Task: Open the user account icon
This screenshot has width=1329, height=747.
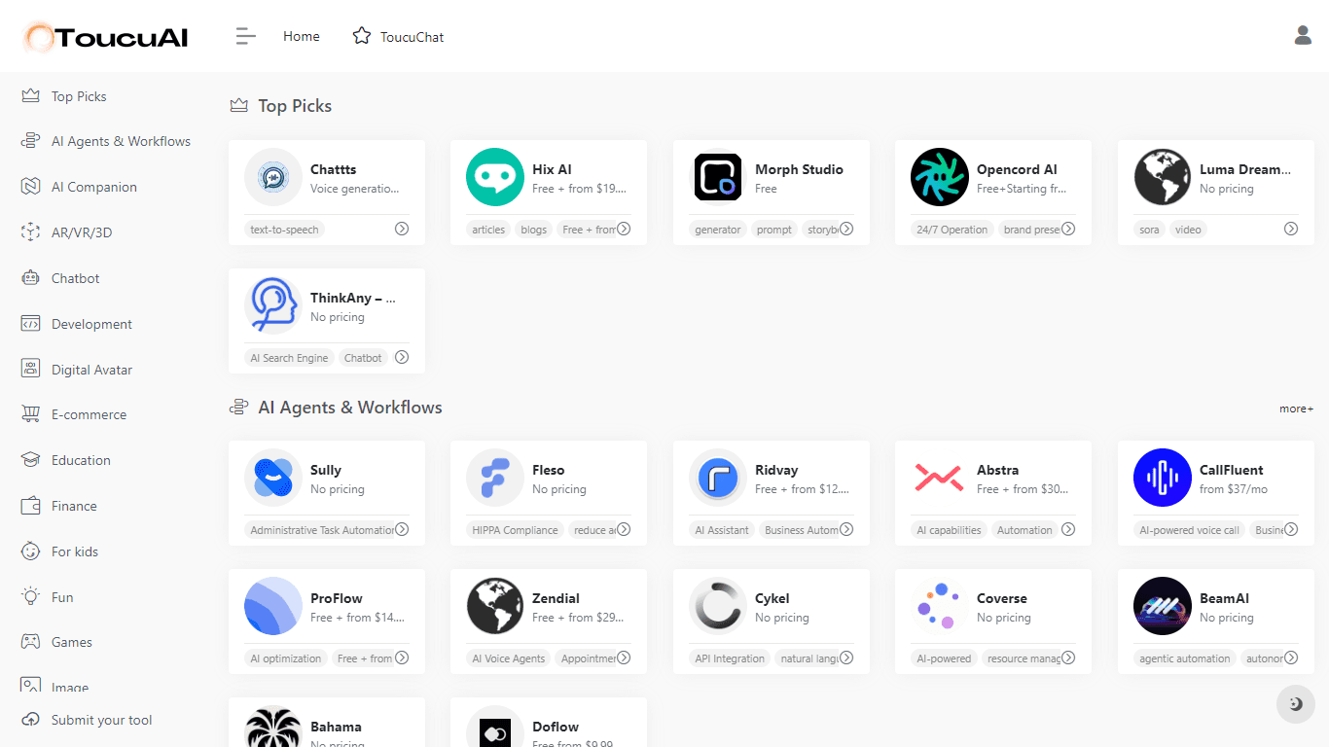Action: coord(1303,36)
